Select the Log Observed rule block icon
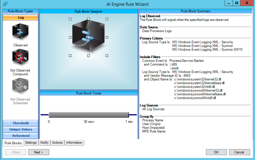The height and width of the screenshot is (160, 255). 20,31
